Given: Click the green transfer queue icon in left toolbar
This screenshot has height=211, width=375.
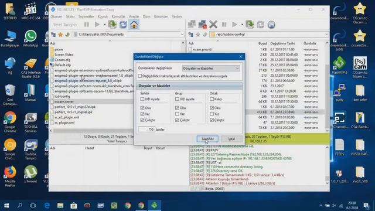Looking at the screenshot, I should [x=112, y=25].
